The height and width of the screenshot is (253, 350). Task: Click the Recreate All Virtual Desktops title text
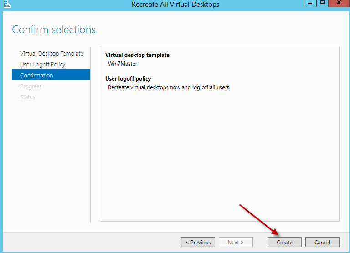(175, 5)
